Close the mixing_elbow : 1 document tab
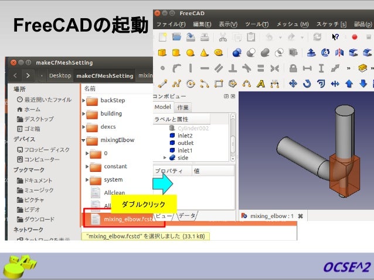 (301, 216)
